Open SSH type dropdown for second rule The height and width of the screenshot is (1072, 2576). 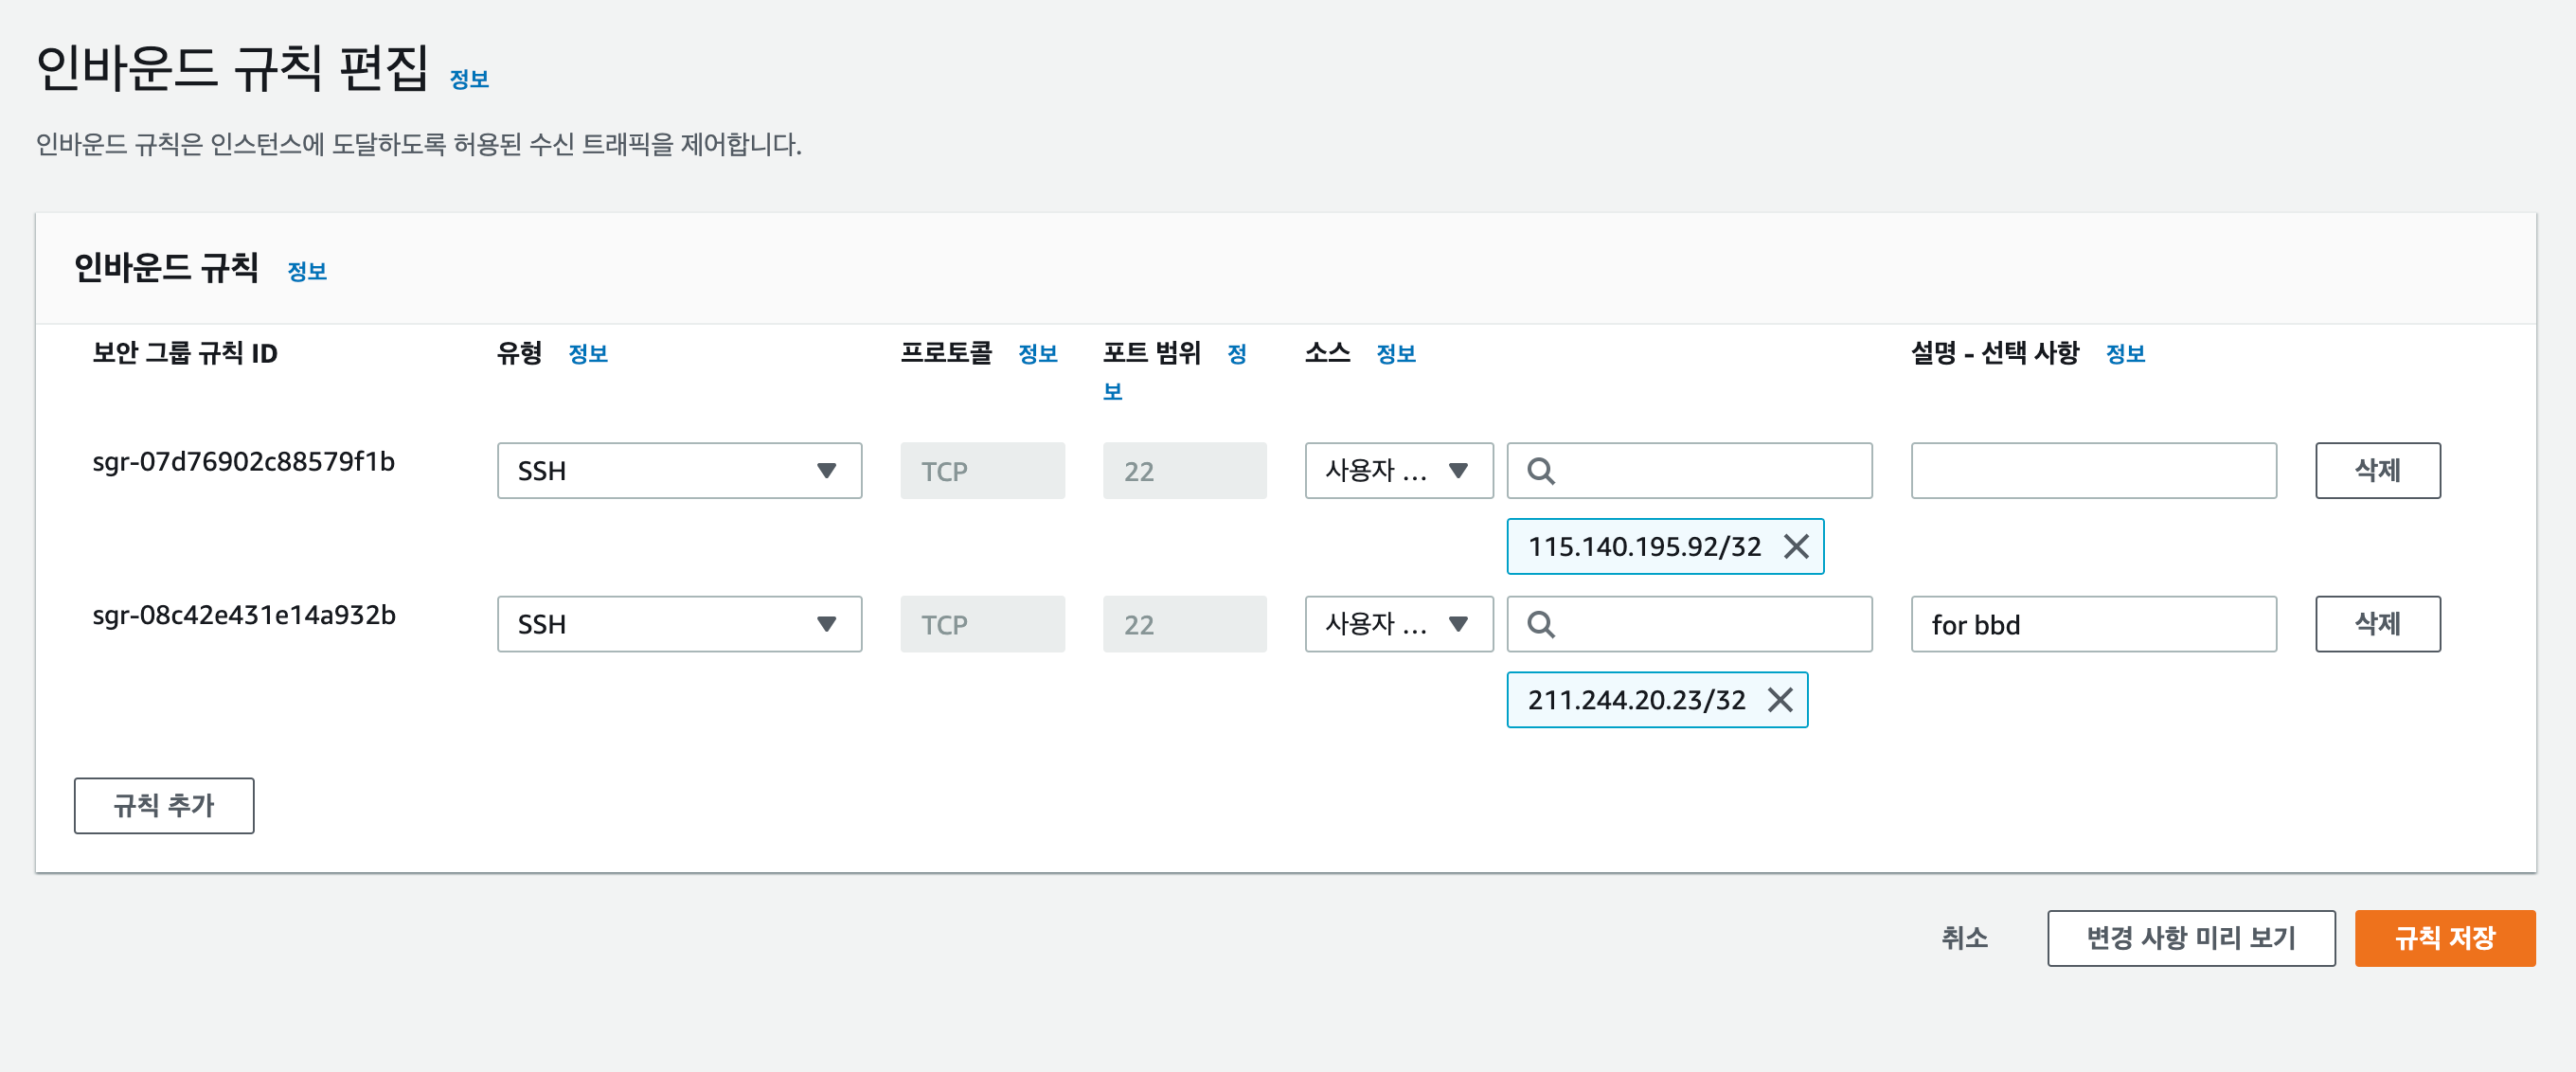tap(679, 624)
